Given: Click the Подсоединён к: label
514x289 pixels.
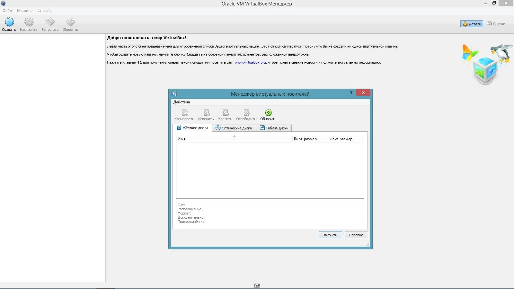Looking at the screenshot, I should (191, 222).
